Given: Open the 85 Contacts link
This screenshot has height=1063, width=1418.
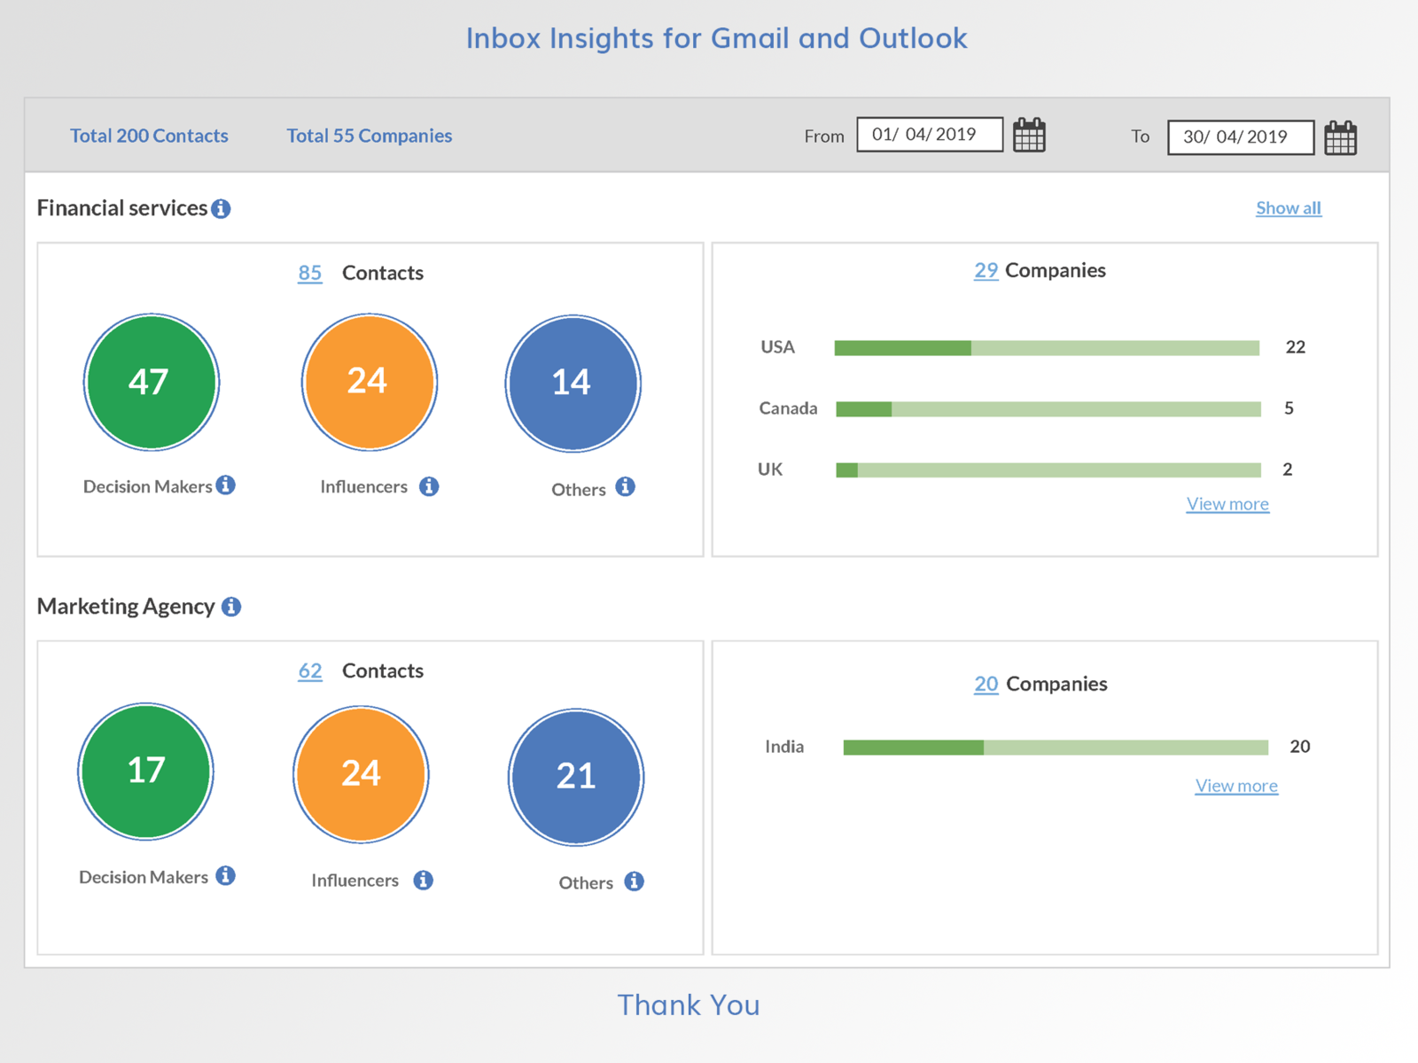Looking at the screenshot, I should click(x=310, y=273).
